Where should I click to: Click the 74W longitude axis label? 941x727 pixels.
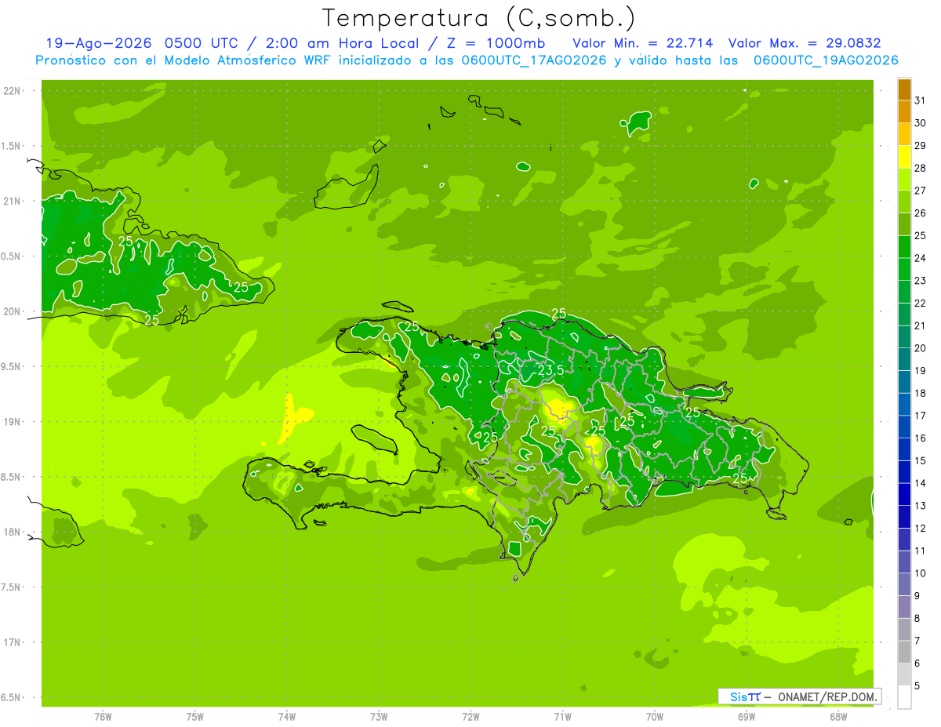(x=287, y=716)
